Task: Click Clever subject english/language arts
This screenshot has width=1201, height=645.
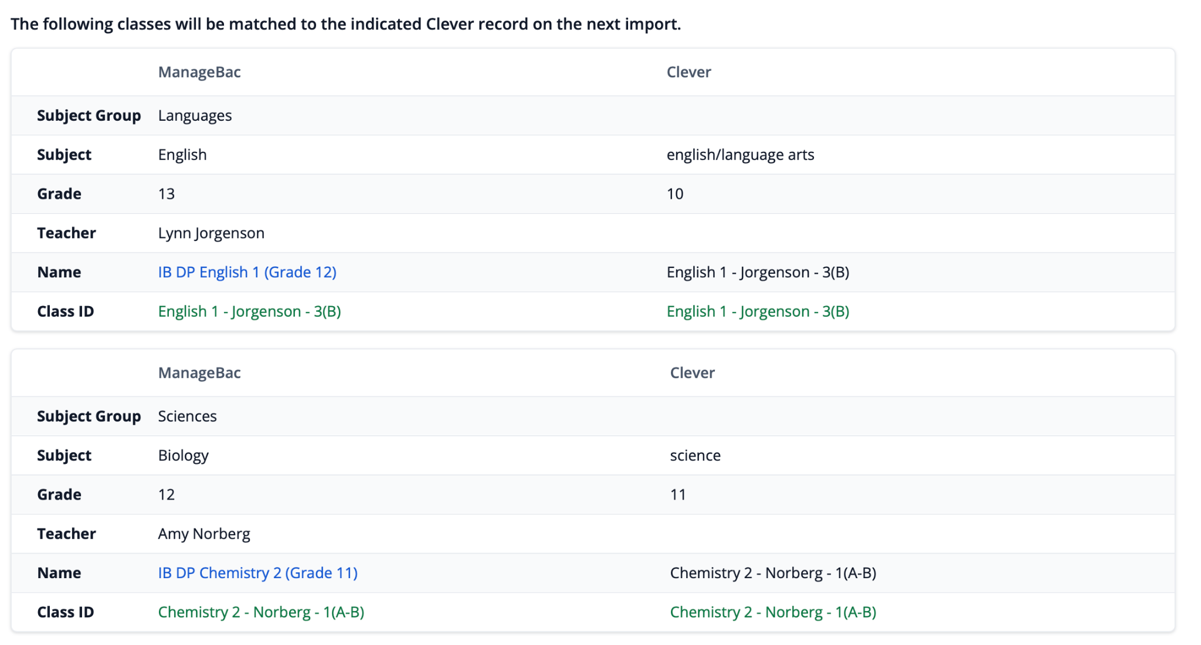Action: coord(740,155)
